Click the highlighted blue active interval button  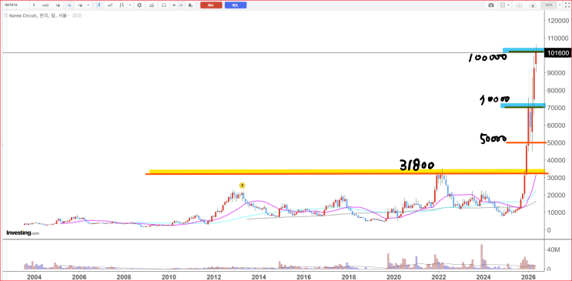[x=69, y=5]
